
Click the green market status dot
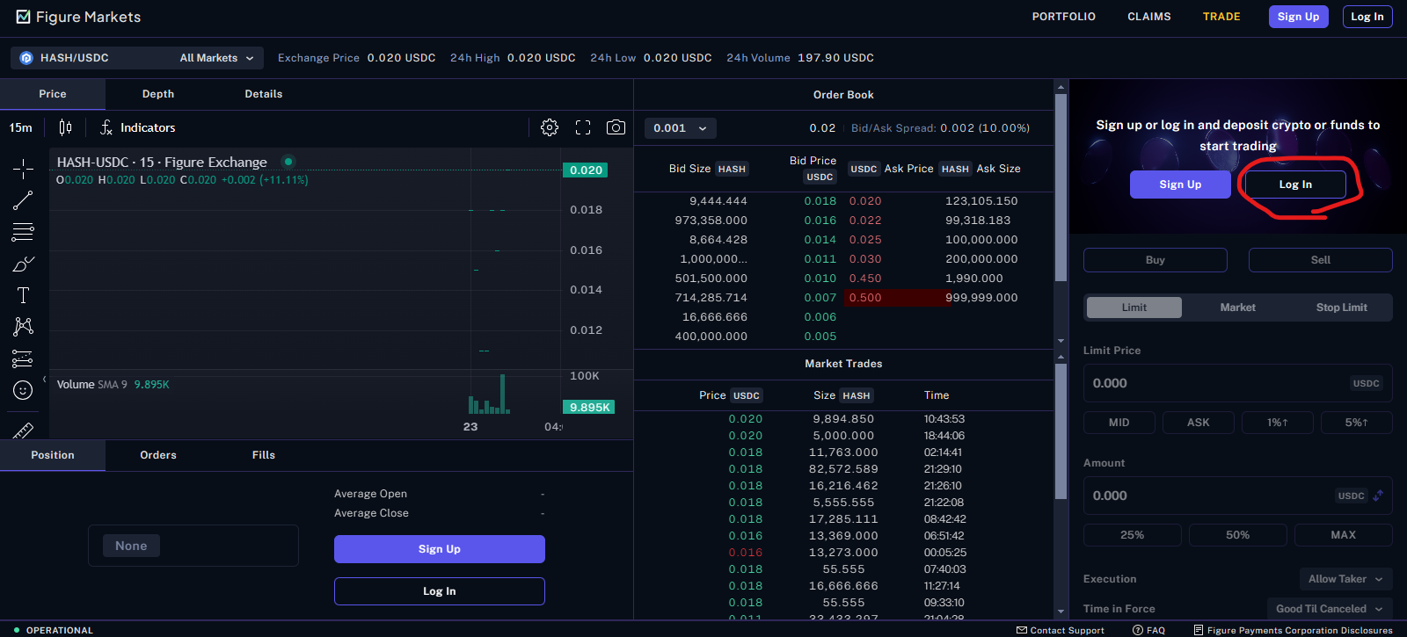pos(288,162)
